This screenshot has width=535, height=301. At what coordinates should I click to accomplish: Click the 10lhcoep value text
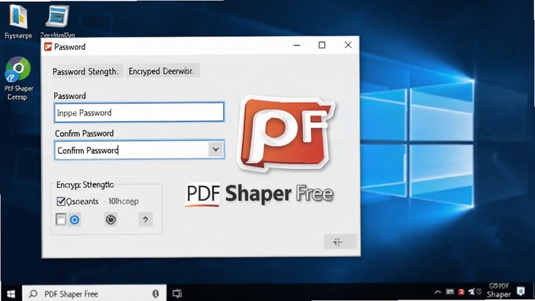[124, 201]
